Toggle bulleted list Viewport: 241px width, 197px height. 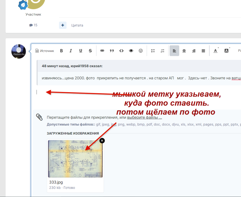click(153, 51)
